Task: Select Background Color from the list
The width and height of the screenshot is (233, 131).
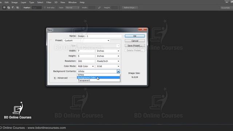Action: pyautogui.click(x=98, y=78)
